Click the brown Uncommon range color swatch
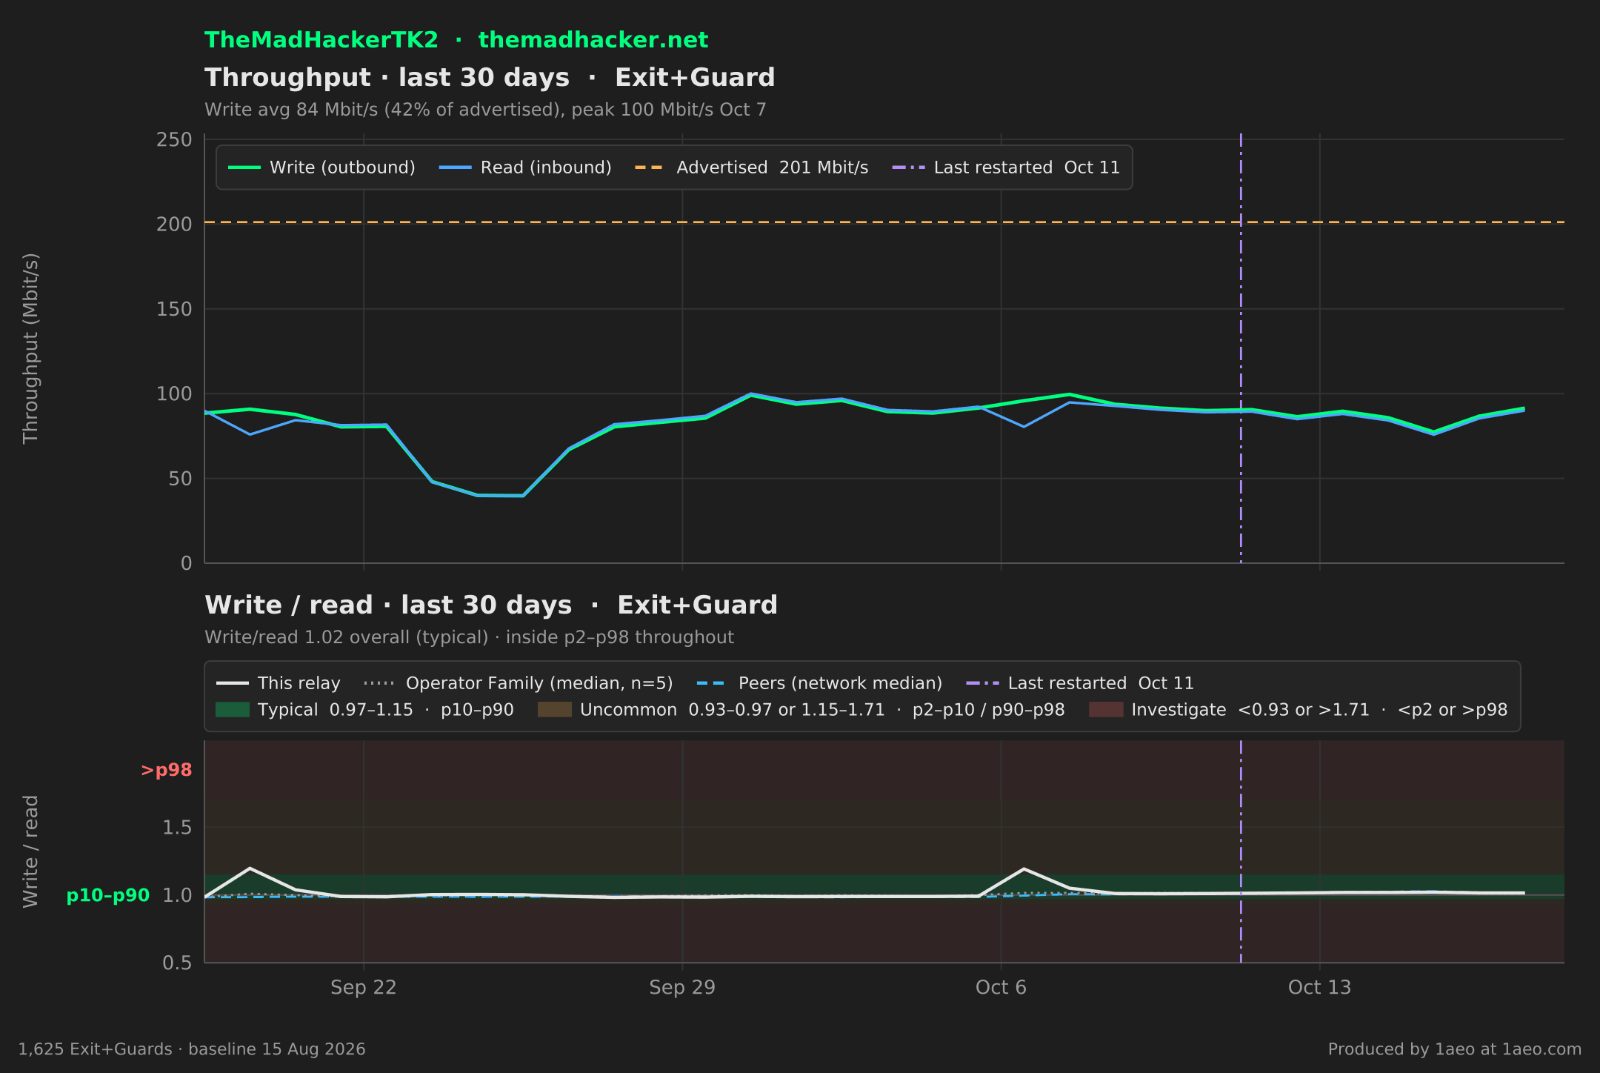The image size is (1600, 1073). pyautogui.click(x=555, y=710)
